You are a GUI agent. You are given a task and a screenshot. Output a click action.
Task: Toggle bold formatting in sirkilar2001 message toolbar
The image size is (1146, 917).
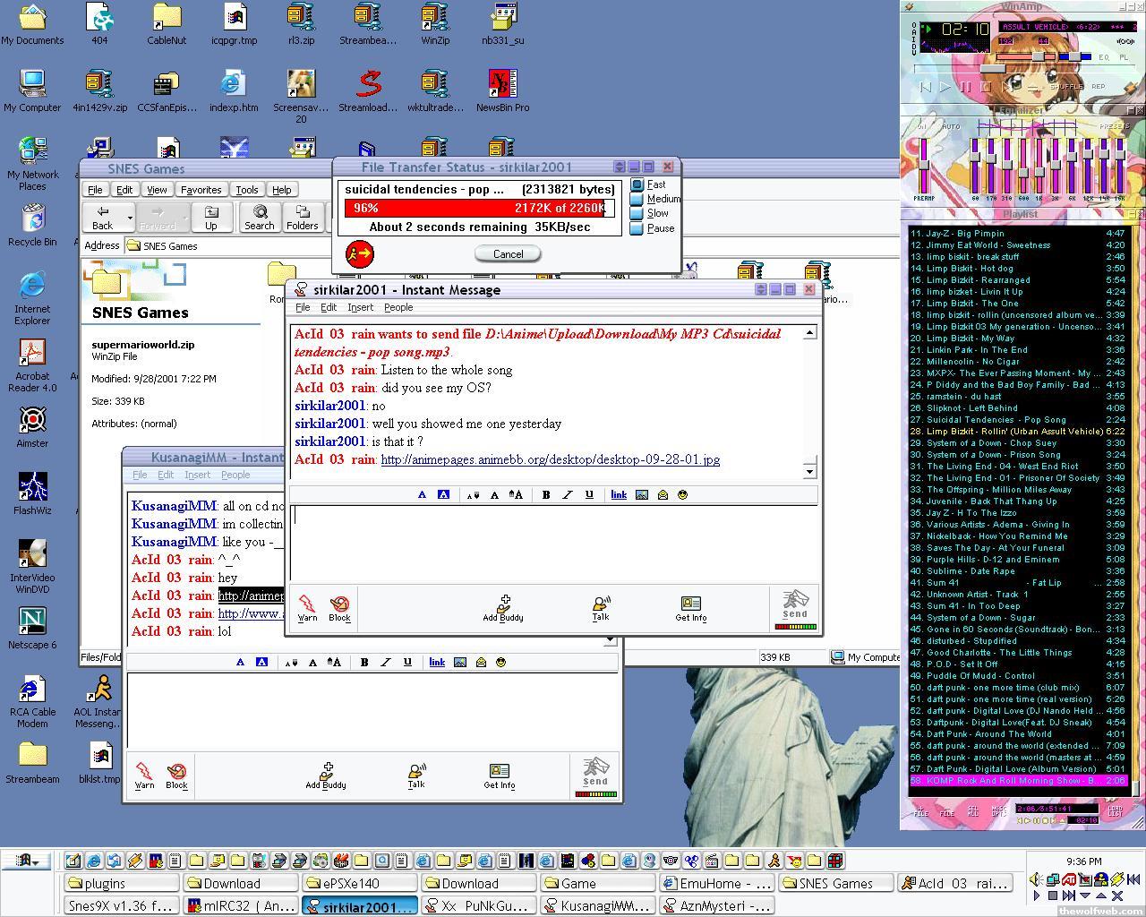pyautogui.click(x=545, y=494)
